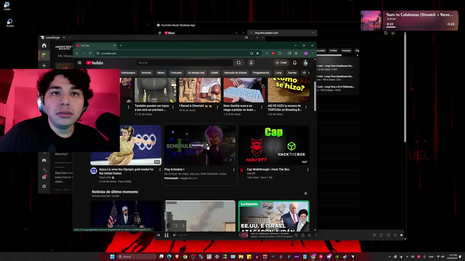This screenshot has height=261, width=465.
Task: Open the YouTube hamburger guide menu
Action: (80, 63)
